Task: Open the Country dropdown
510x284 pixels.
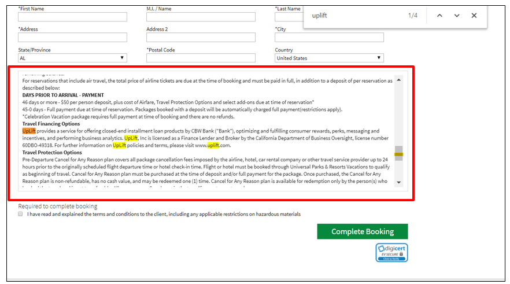Action: pos(329,58)
